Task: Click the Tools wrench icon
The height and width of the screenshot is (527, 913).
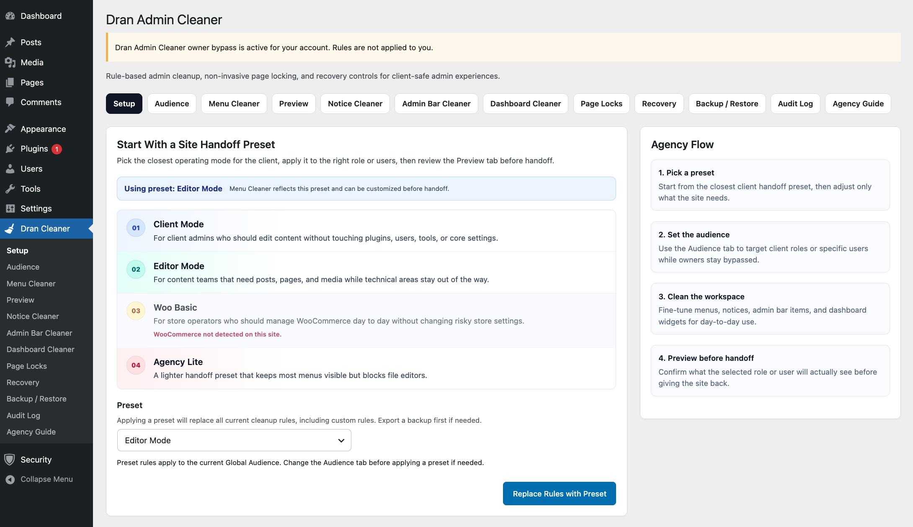Action: pyautogui.click(x=10, y=189)
